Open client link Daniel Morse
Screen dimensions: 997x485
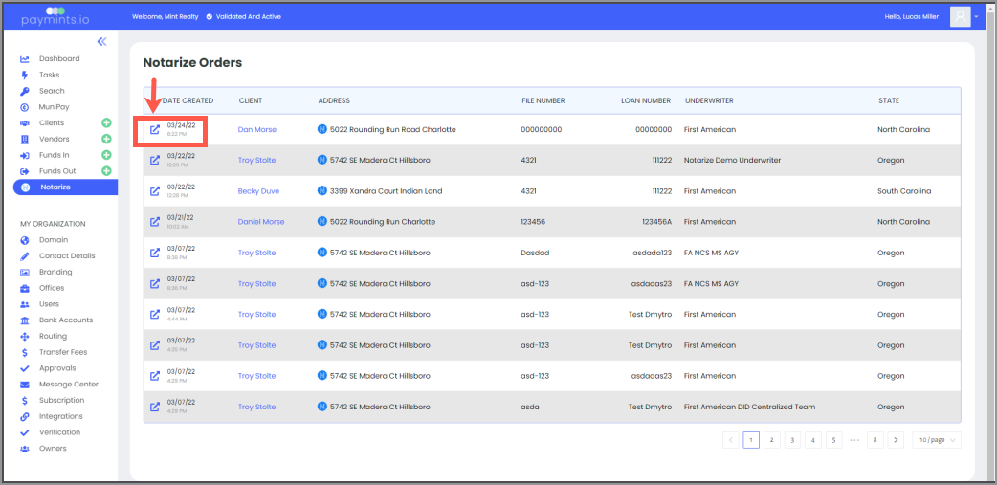(260, 222)
